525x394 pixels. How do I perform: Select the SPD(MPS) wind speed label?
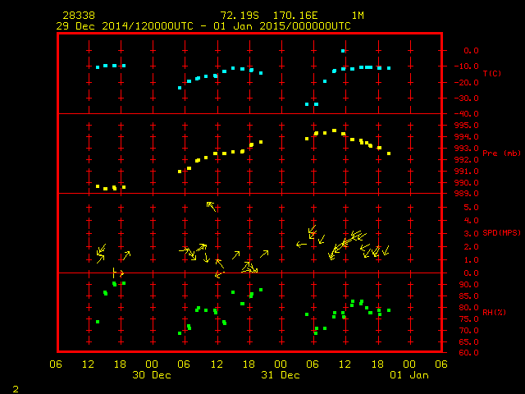502,234
